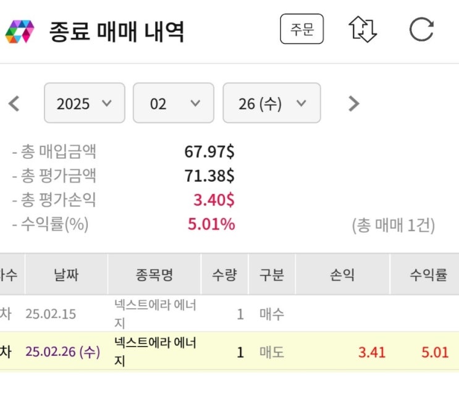Screen dimensions: 459x396
Task: Click the colorful app logo icon
Action: [19, 31]
